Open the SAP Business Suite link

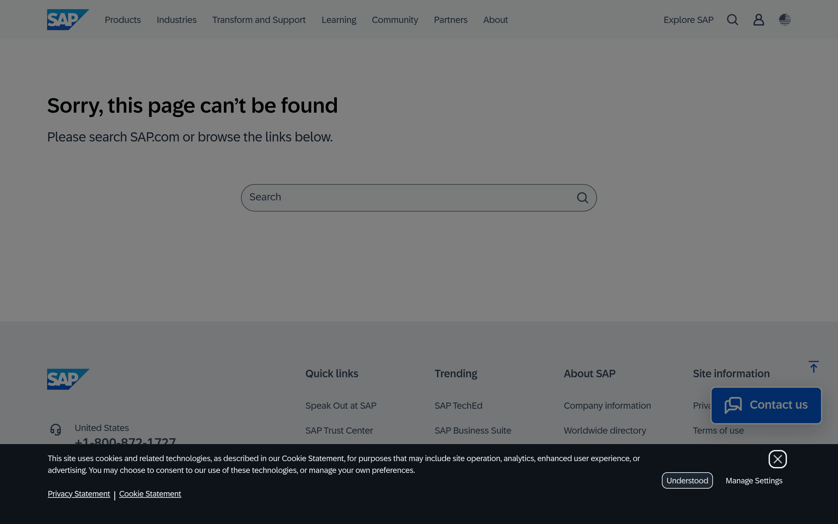[x=473, y=430]
